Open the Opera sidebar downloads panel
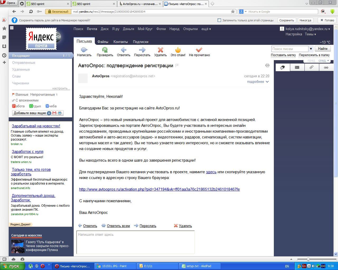The width and height of the screenshot is (338, 270). pos(4,46)
